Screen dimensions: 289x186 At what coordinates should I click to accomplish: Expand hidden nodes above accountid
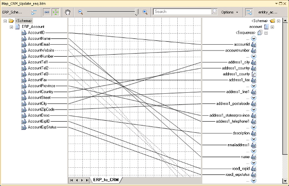click(x=254, y=38)
